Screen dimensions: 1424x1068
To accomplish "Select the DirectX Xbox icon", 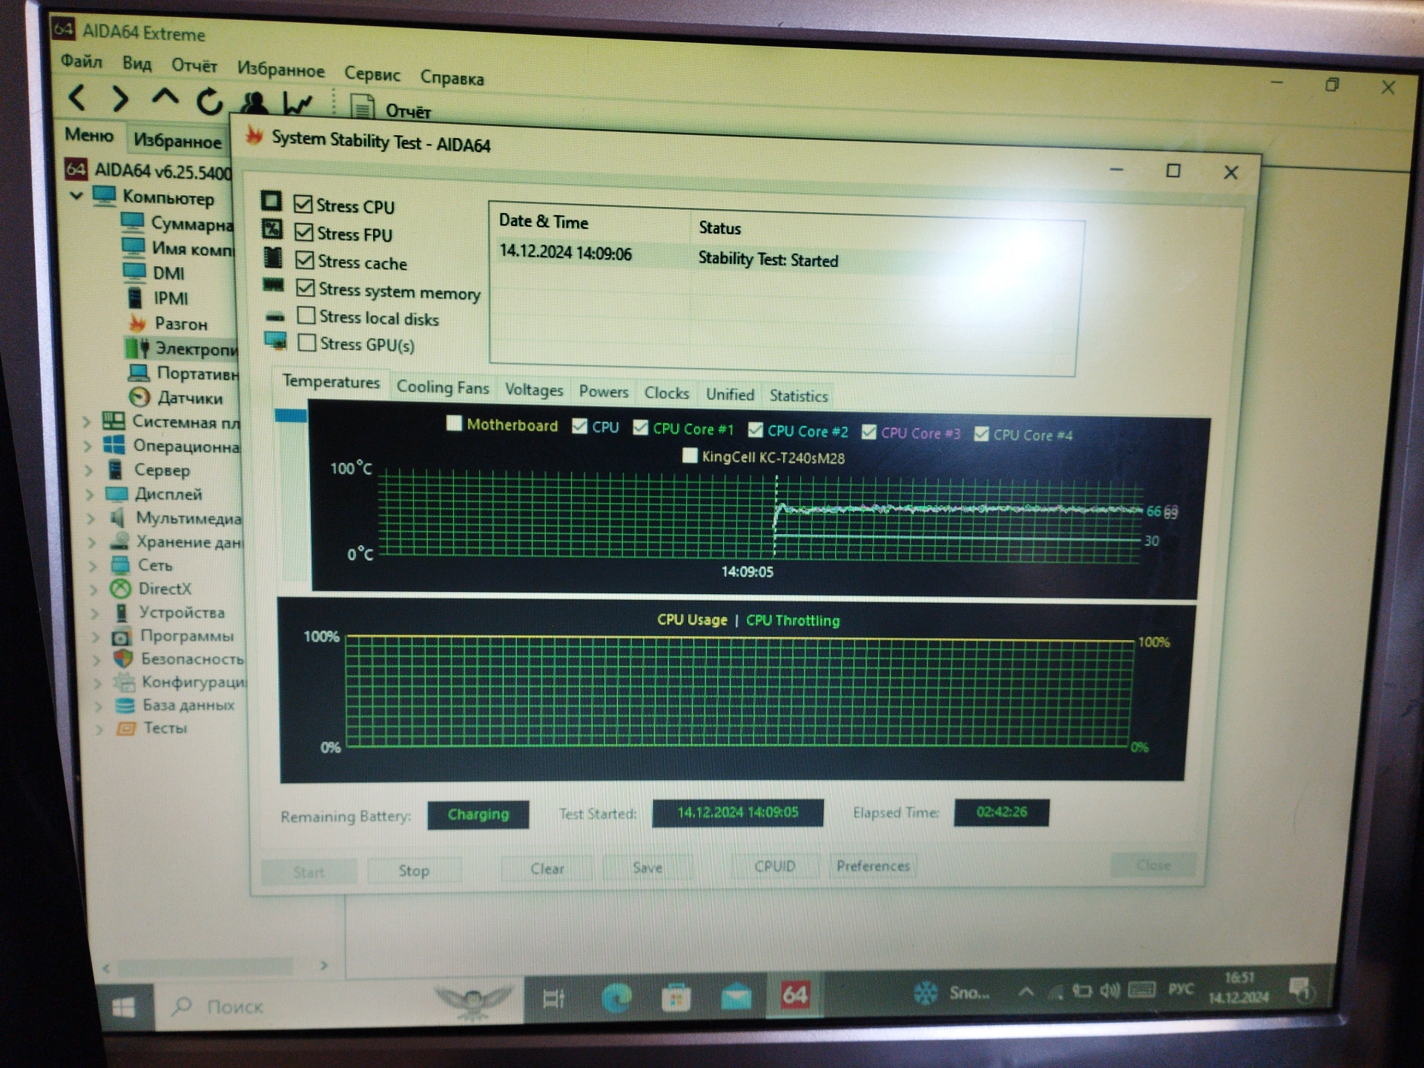I will (x=120, y=588).
